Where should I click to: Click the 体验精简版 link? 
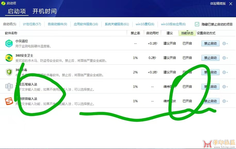218,3
